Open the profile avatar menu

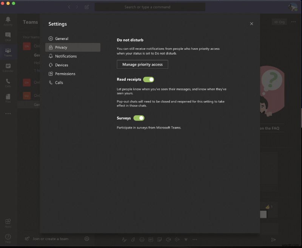[x=293, y=7]
